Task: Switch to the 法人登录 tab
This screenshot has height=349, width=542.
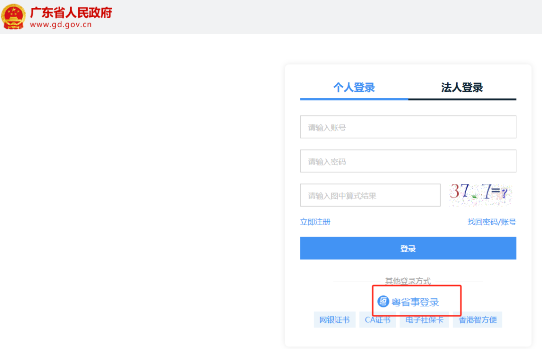Action: point(462,87)
